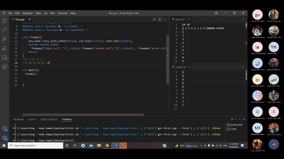Open the notification center icon
284x159 pixels.
click(242, 145)
